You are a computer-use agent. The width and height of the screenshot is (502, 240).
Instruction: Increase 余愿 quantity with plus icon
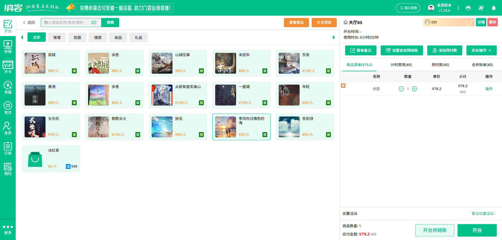414,89
